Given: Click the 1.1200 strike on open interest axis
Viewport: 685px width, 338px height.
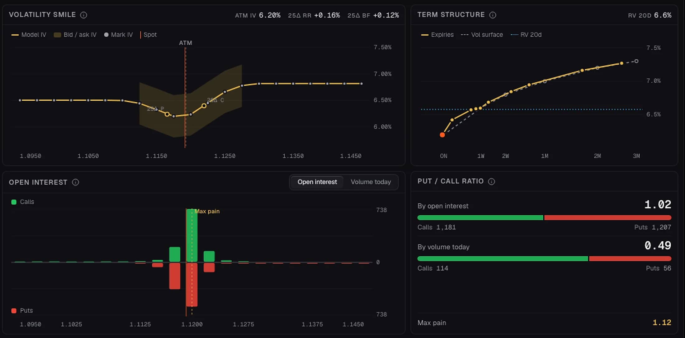Looking at the screenshot, I should [192, 324].
